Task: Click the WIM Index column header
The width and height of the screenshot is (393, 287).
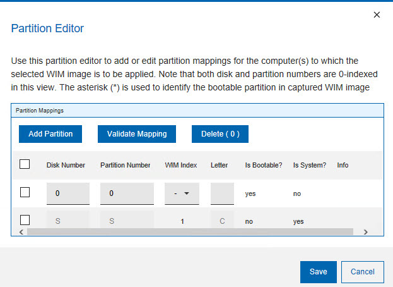Action: (181, 165)
